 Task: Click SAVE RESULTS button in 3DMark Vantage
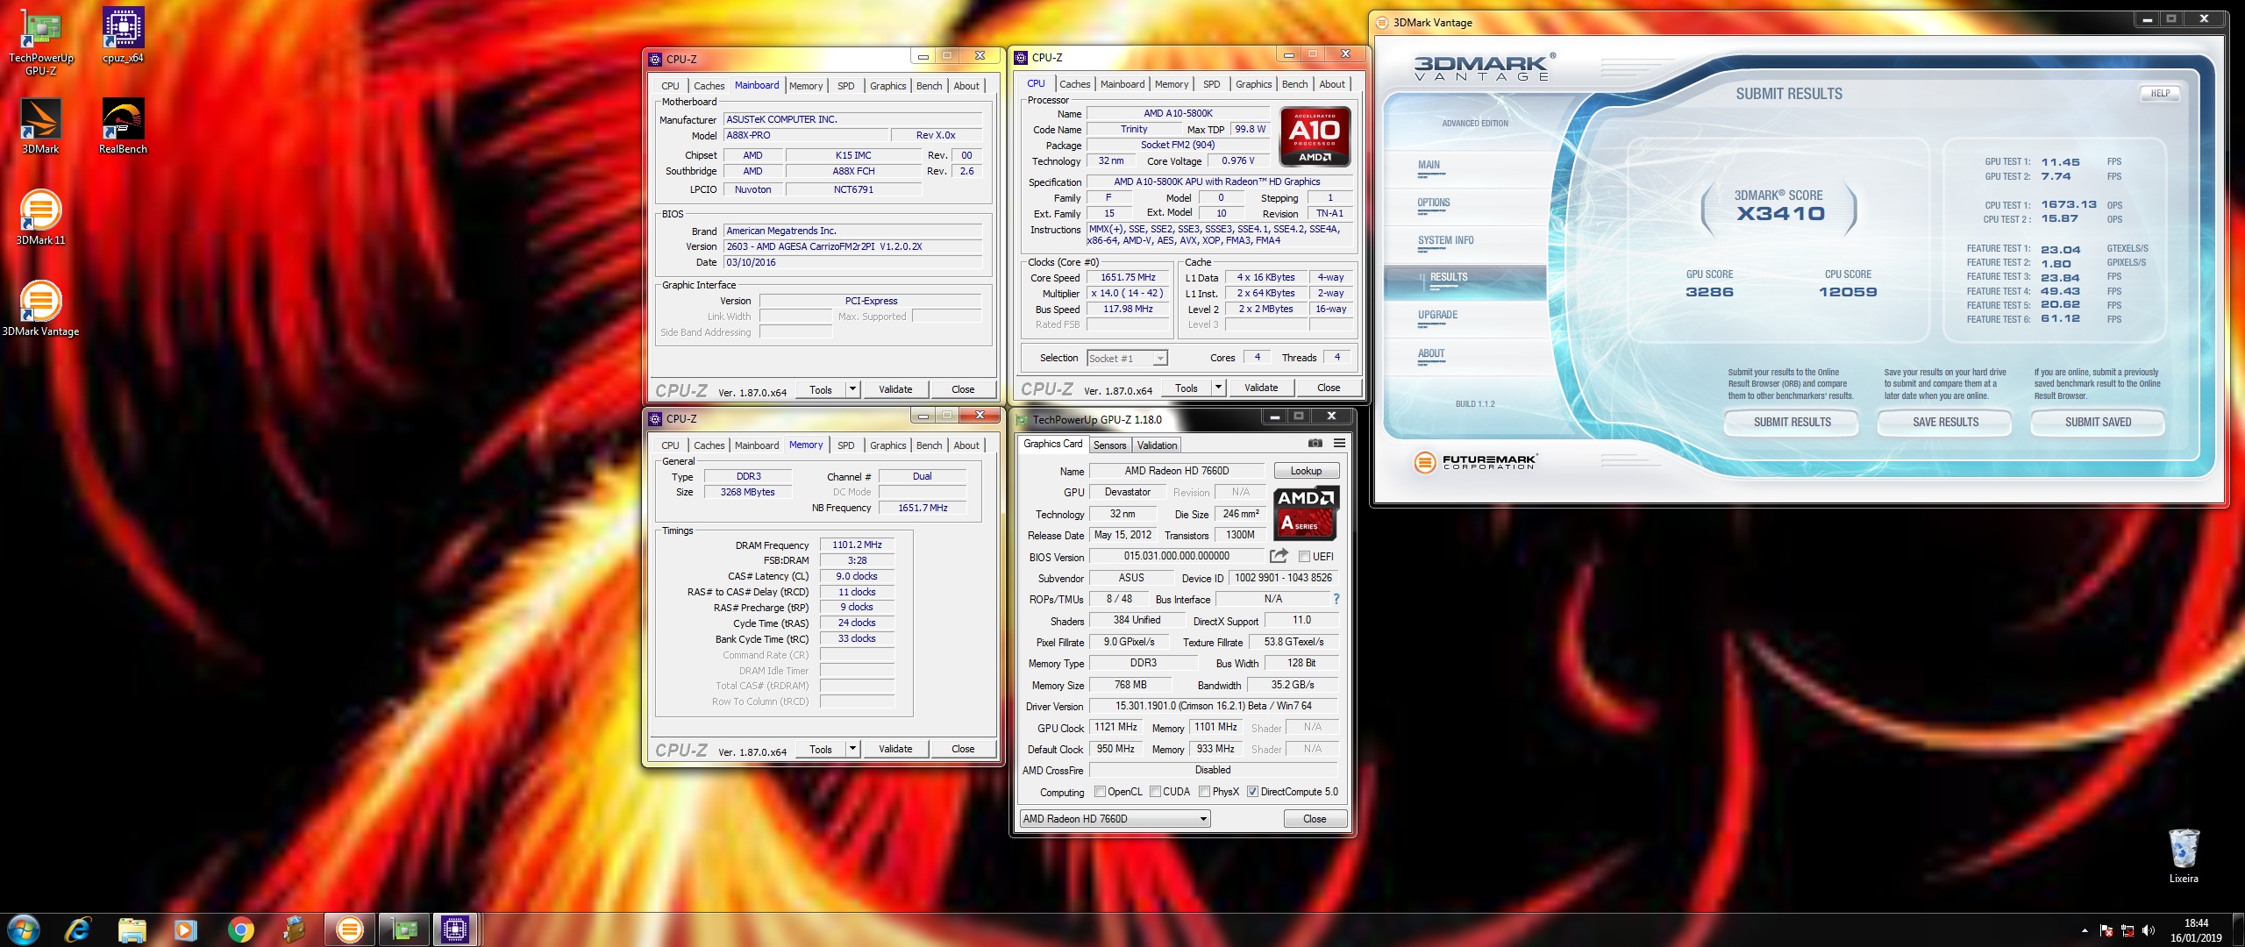(1945, 422)
